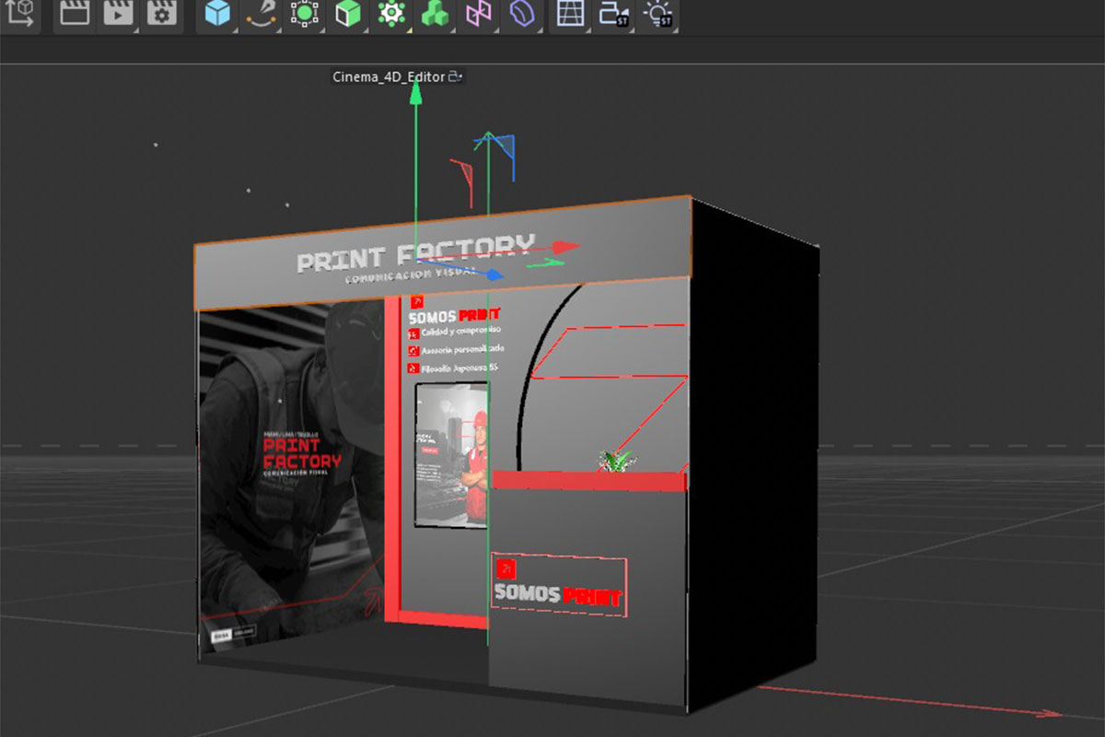The width and height of the screenshot is (1105, 737).
Task: Select the potted plant on the counter
Action: pos(615,460)
